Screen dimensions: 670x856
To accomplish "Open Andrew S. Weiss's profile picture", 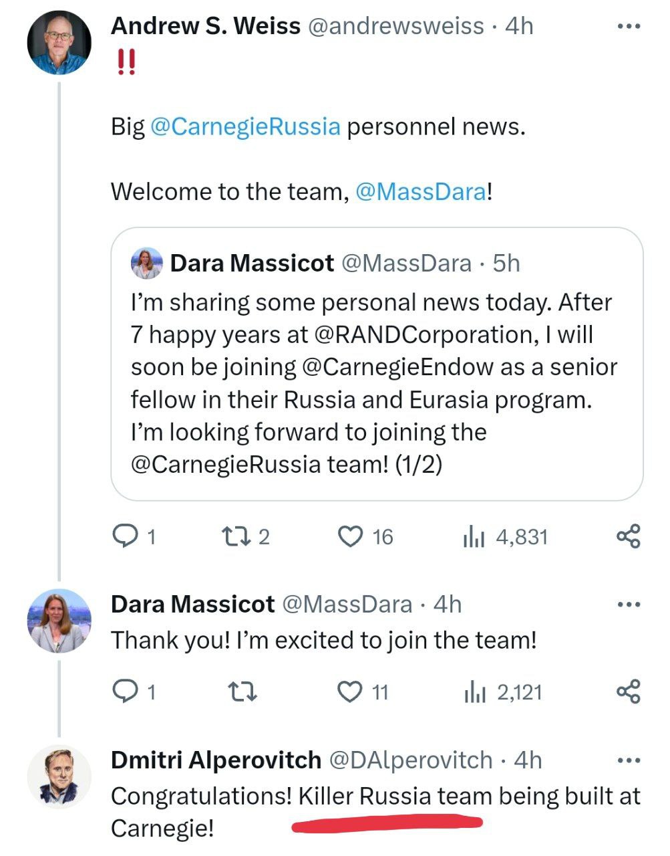I will click(59, 43).
